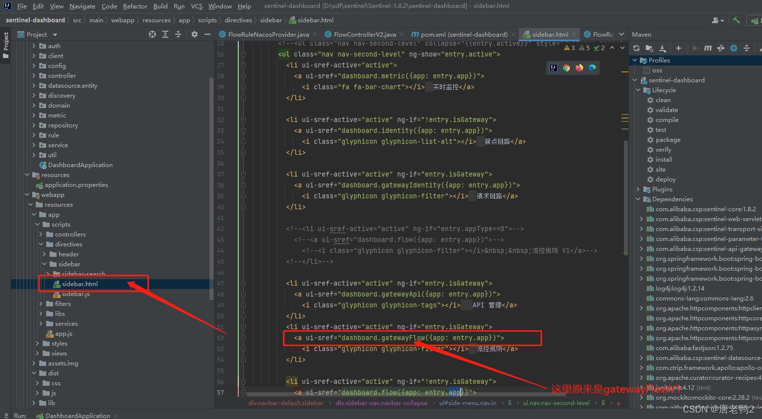The image size is (762, 419).
Task: Select log4j:log4j:1.2.14 dependency
Action: tap(680, 289)
